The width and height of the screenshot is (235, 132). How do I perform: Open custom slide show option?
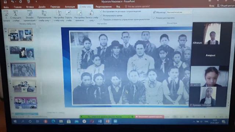(x=44, y=16)
